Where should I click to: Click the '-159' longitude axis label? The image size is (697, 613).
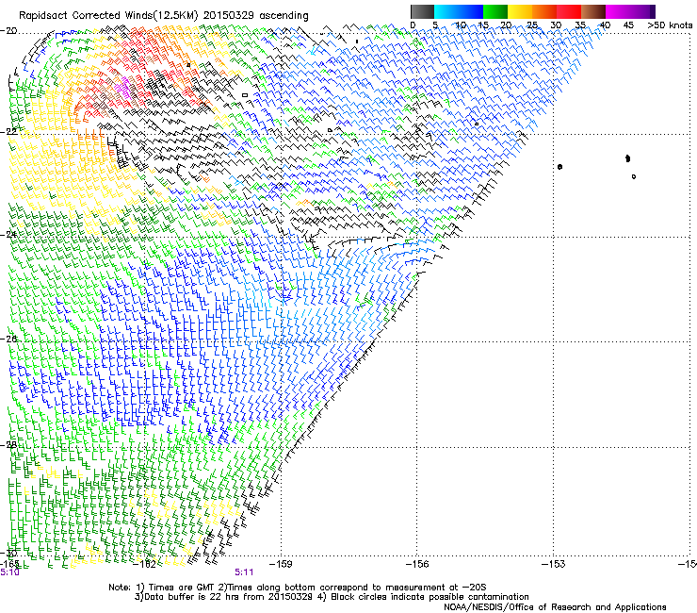(x=281, y=564)
